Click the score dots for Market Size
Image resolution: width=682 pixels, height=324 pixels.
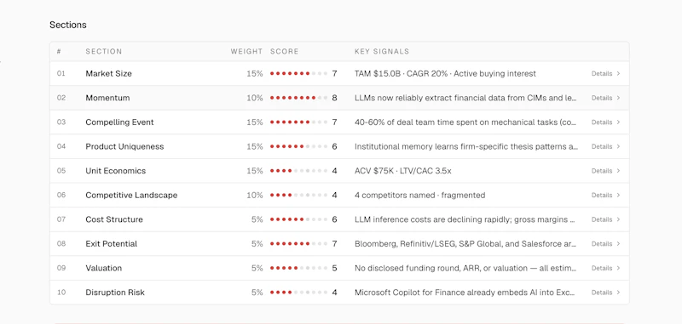pyautogui.click(x=299, y=74)
